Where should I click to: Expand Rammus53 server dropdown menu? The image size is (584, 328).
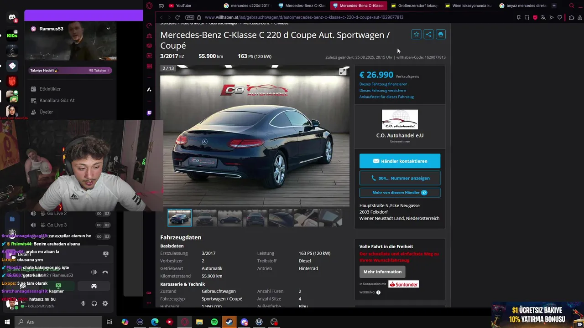pyautogui.click(x=108, y=29)
